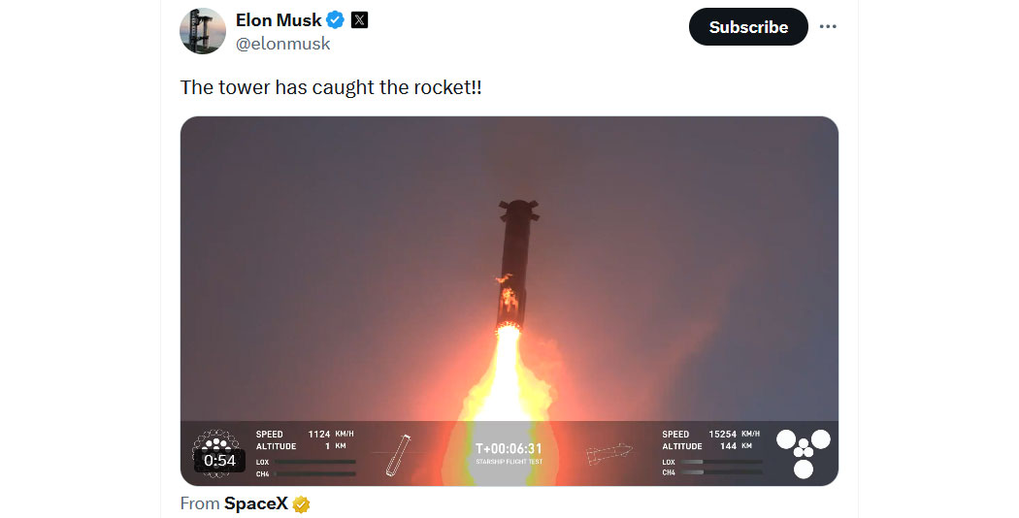Viewport: 1019px width, 518px height.
Task: Subscribe to Elon Musk
Action: coord(748,26)
